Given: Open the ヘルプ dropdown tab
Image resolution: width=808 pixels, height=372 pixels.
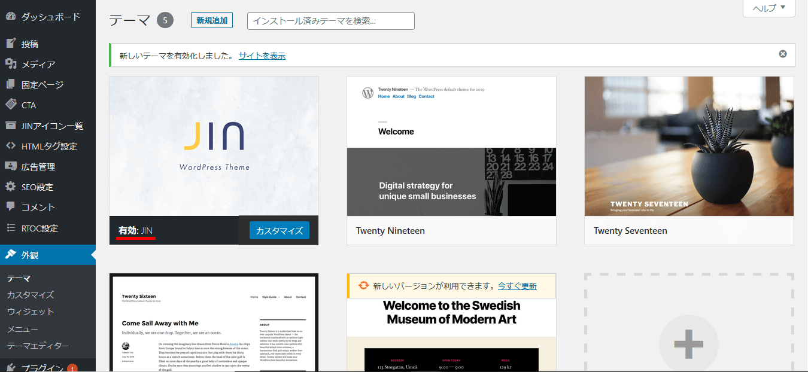Looking at the screenshot, I should click(x=769, y=8).
